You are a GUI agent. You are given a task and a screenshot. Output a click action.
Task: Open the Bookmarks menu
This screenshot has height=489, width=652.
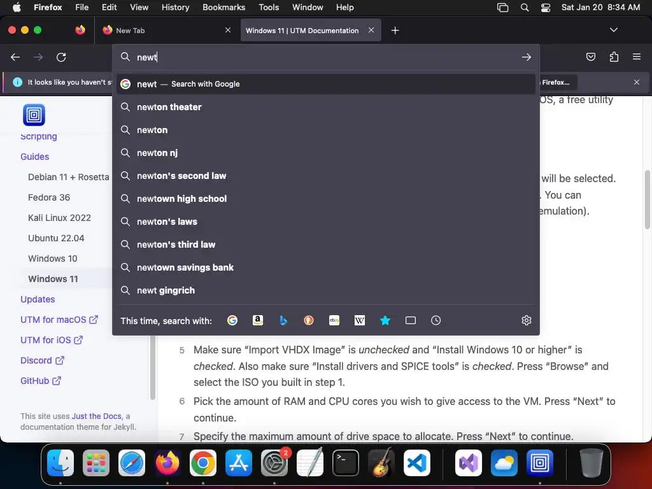[223, 8]
